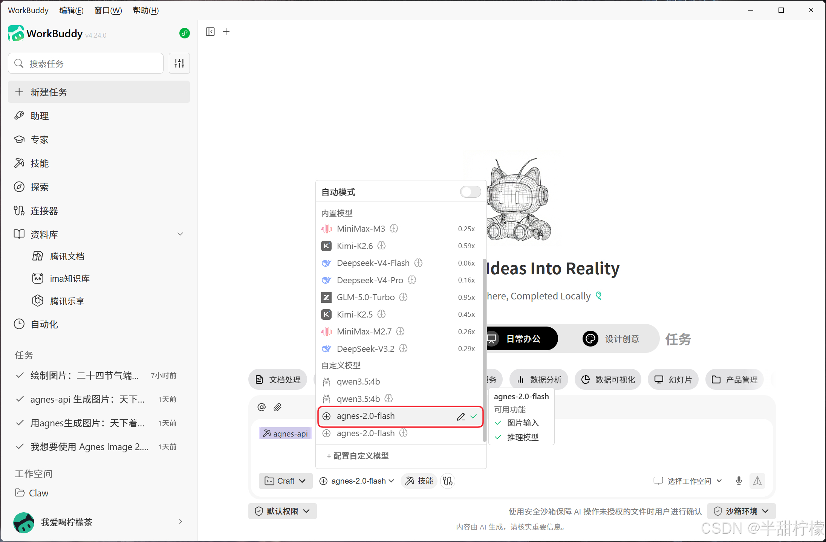
Task: Select the DeepSeek-V3.2 model
Action: [x=400, y=349]
